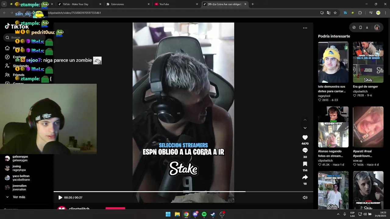
Task: Open the Friends sidebar item
Action: pos(18,75)
